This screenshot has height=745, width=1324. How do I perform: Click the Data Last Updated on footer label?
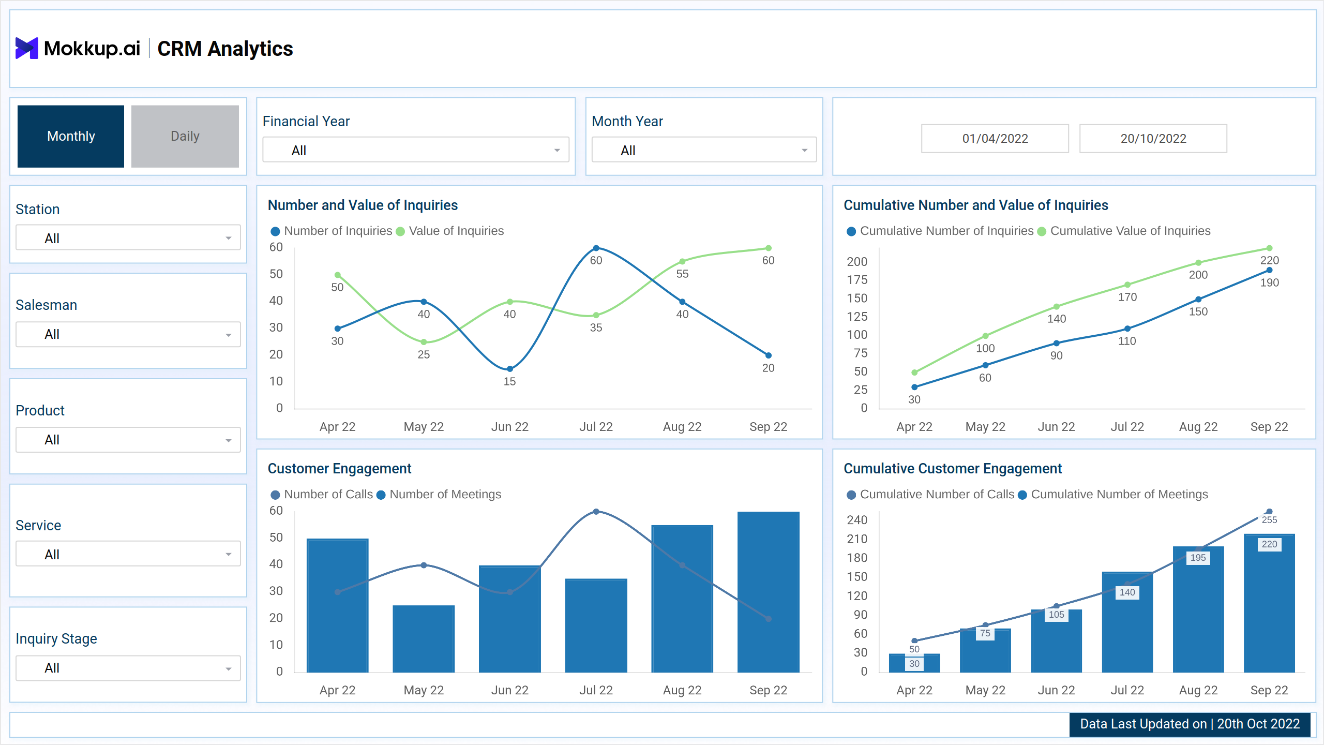click(x=1190, y=724)
